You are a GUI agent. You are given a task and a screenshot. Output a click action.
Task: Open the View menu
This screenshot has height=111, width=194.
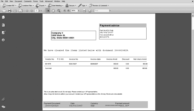click(11, 1)
